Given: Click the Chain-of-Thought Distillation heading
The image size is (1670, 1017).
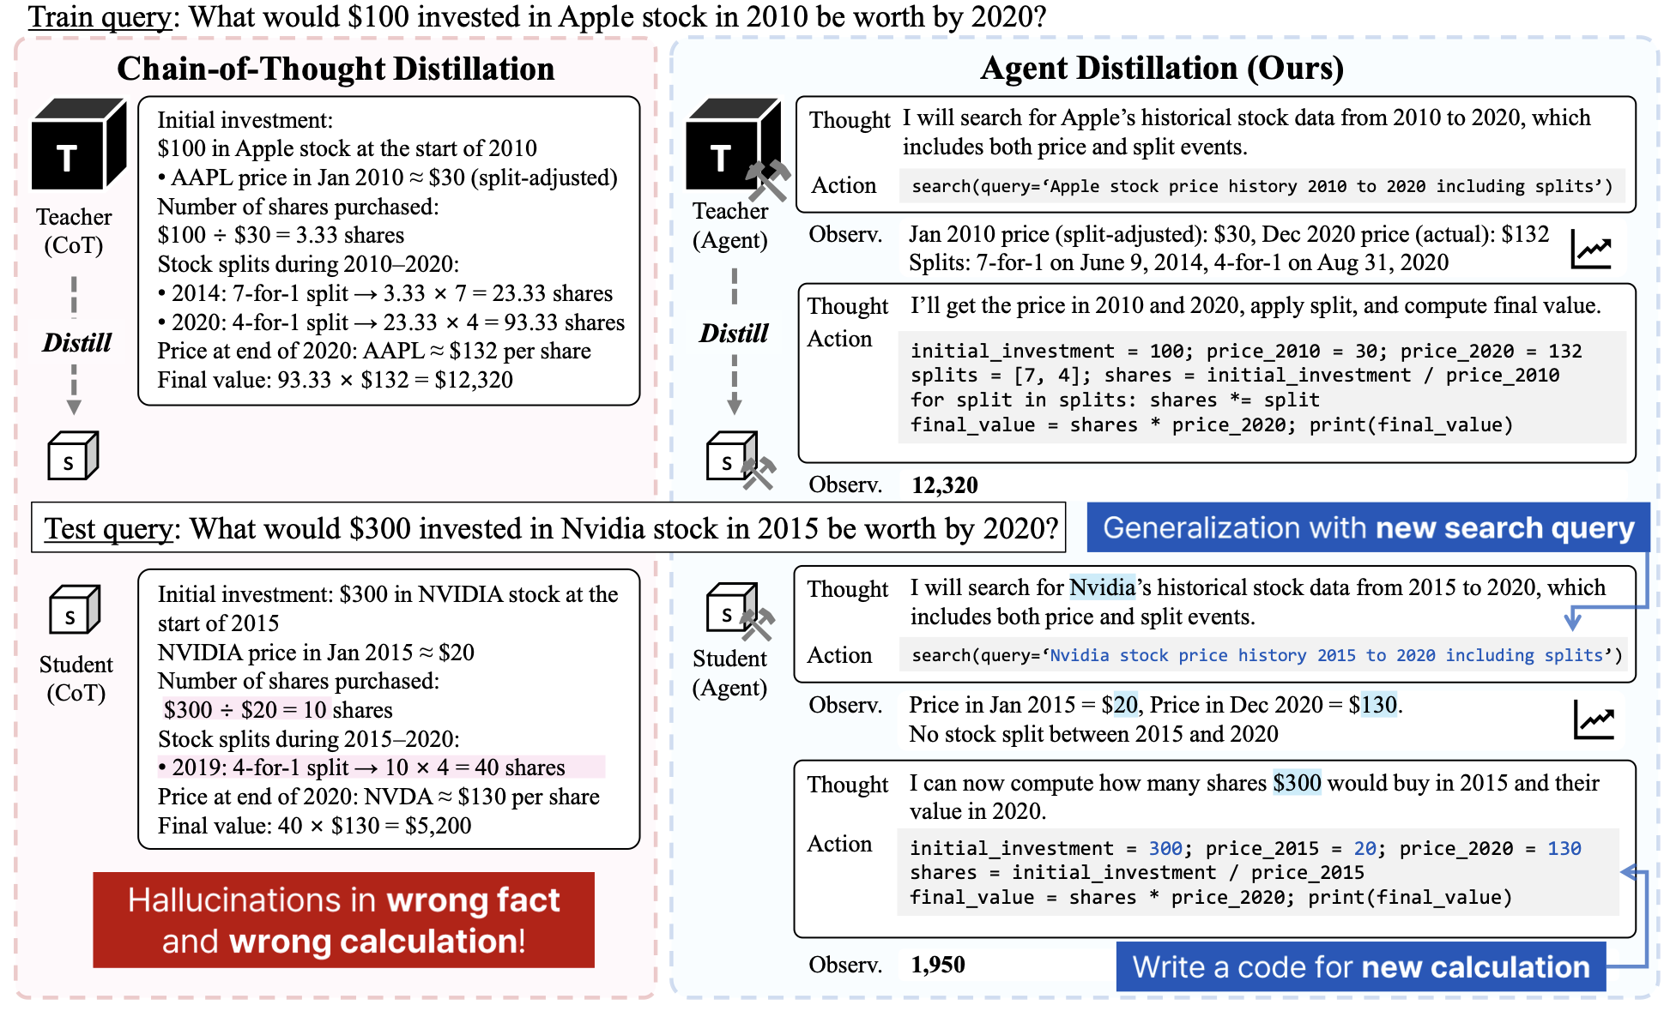Looking at the screenshot, I should 336,69.
